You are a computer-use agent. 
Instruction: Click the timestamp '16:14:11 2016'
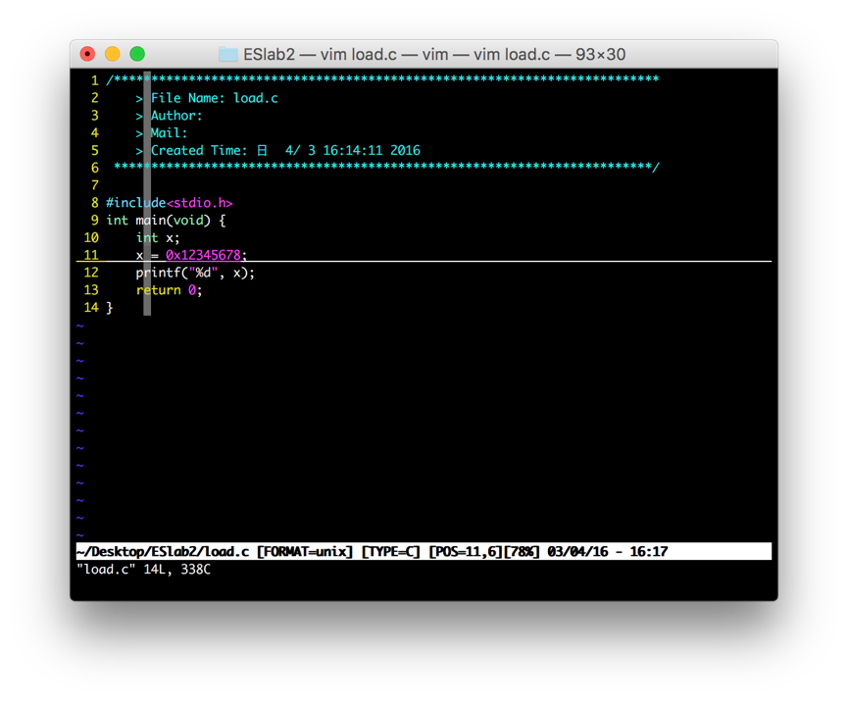click(372, 150)
